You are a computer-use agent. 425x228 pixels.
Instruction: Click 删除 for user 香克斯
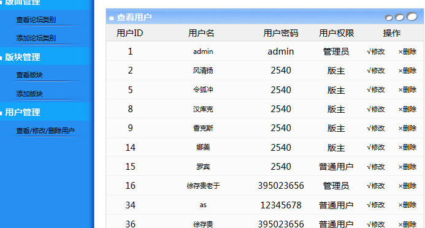(x=407, y=128)
